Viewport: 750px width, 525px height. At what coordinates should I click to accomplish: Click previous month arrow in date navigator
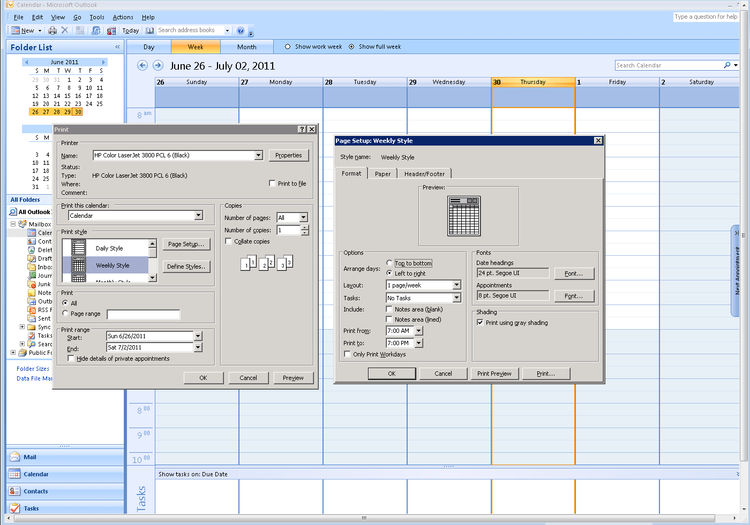(x=26, y=62)
